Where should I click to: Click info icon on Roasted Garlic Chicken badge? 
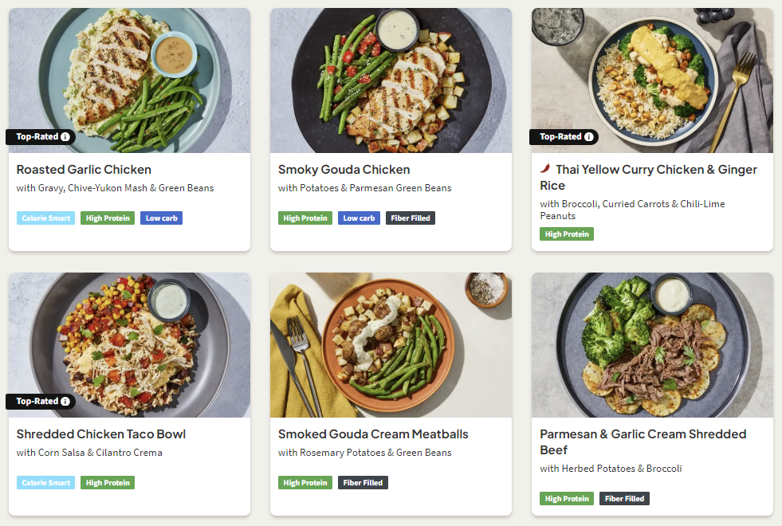tap(65, 137)
